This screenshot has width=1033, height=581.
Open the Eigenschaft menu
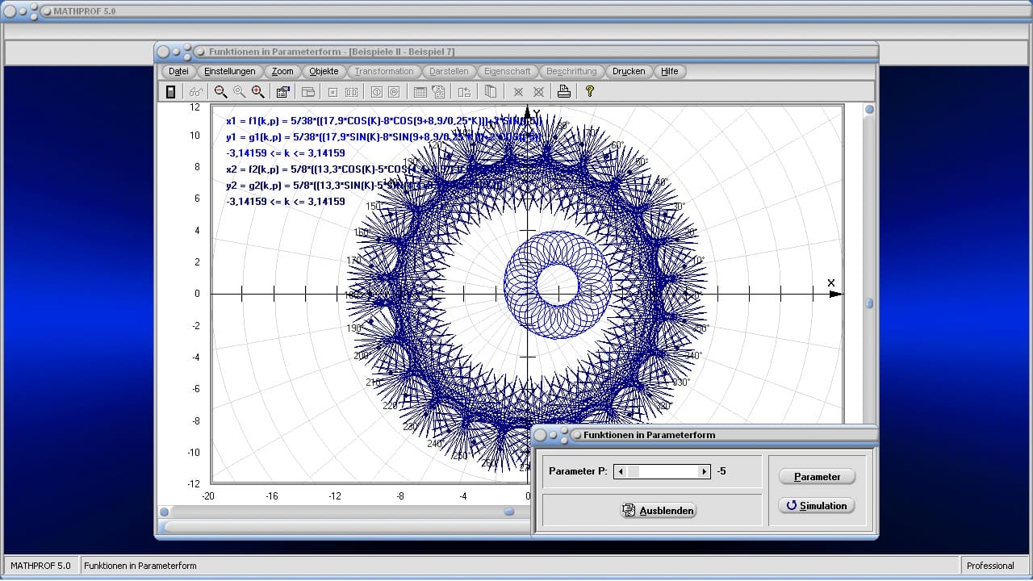(508, 71)
